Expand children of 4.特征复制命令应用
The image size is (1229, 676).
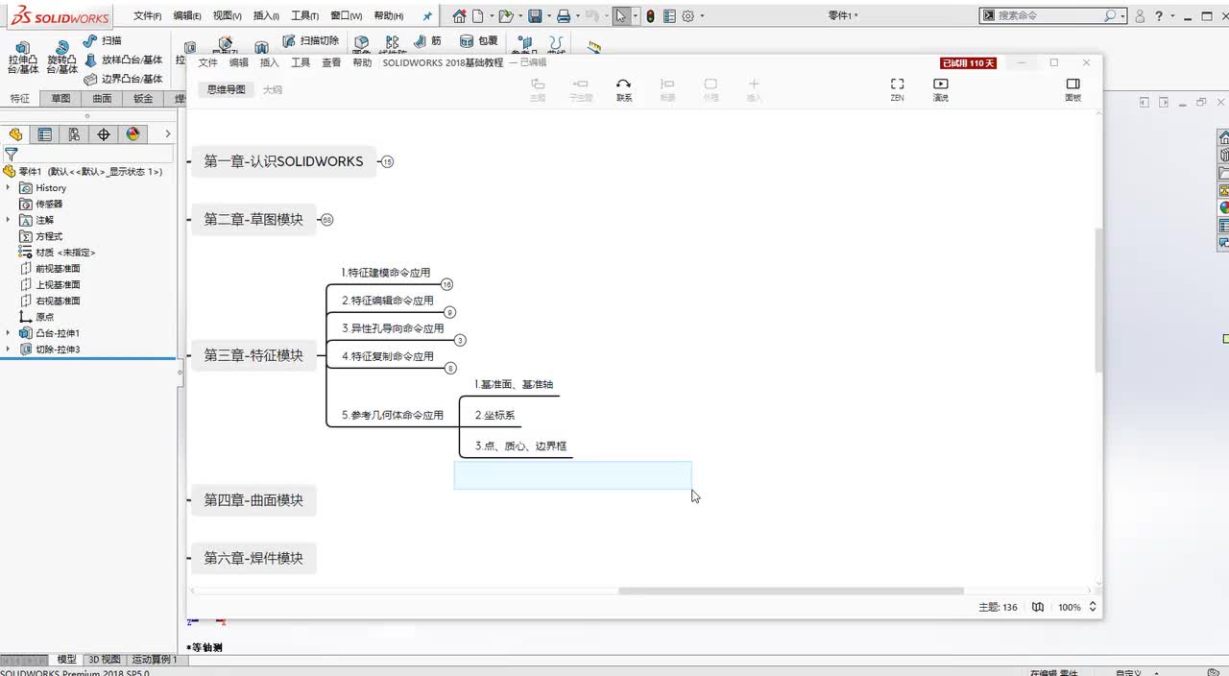coord(450,368)
